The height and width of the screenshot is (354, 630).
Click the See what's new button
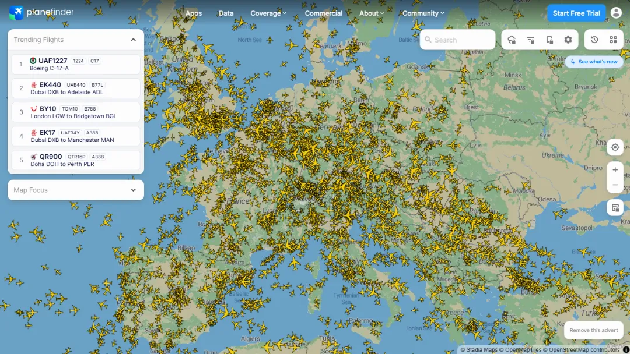594,62
